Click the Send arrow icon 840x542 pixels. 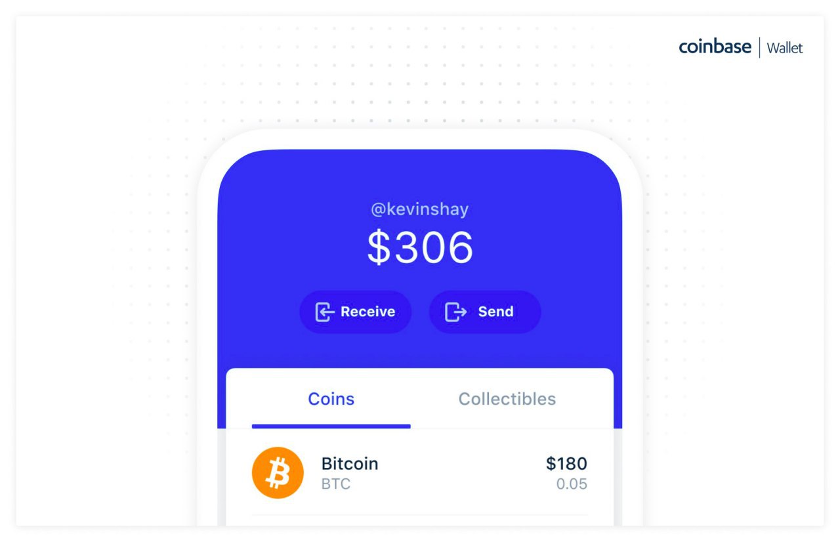point(455,312)
